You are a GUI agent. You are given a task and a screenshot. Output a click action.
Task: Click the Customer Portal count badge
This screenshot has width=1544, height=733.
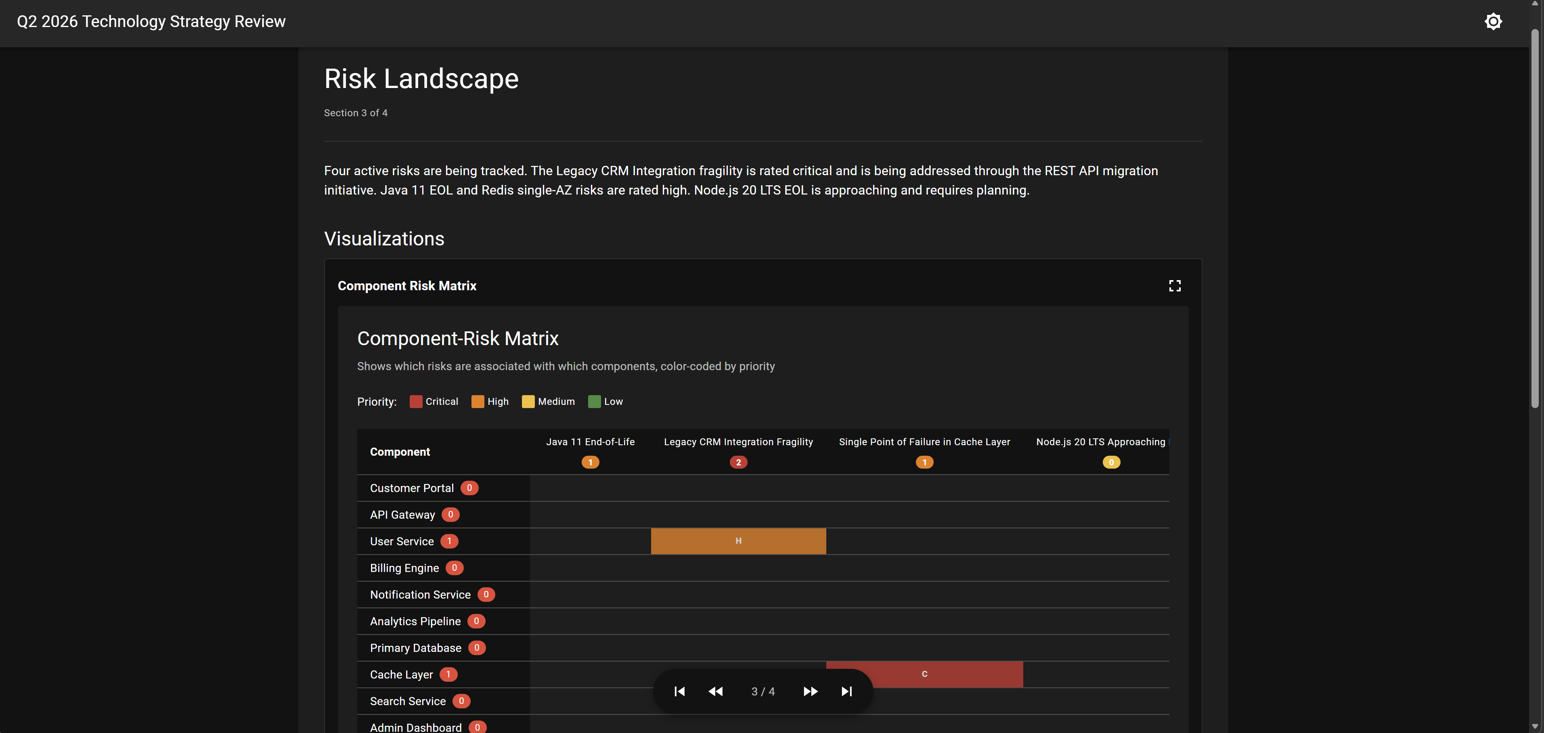pyautogui.click(x=469, y=487)
